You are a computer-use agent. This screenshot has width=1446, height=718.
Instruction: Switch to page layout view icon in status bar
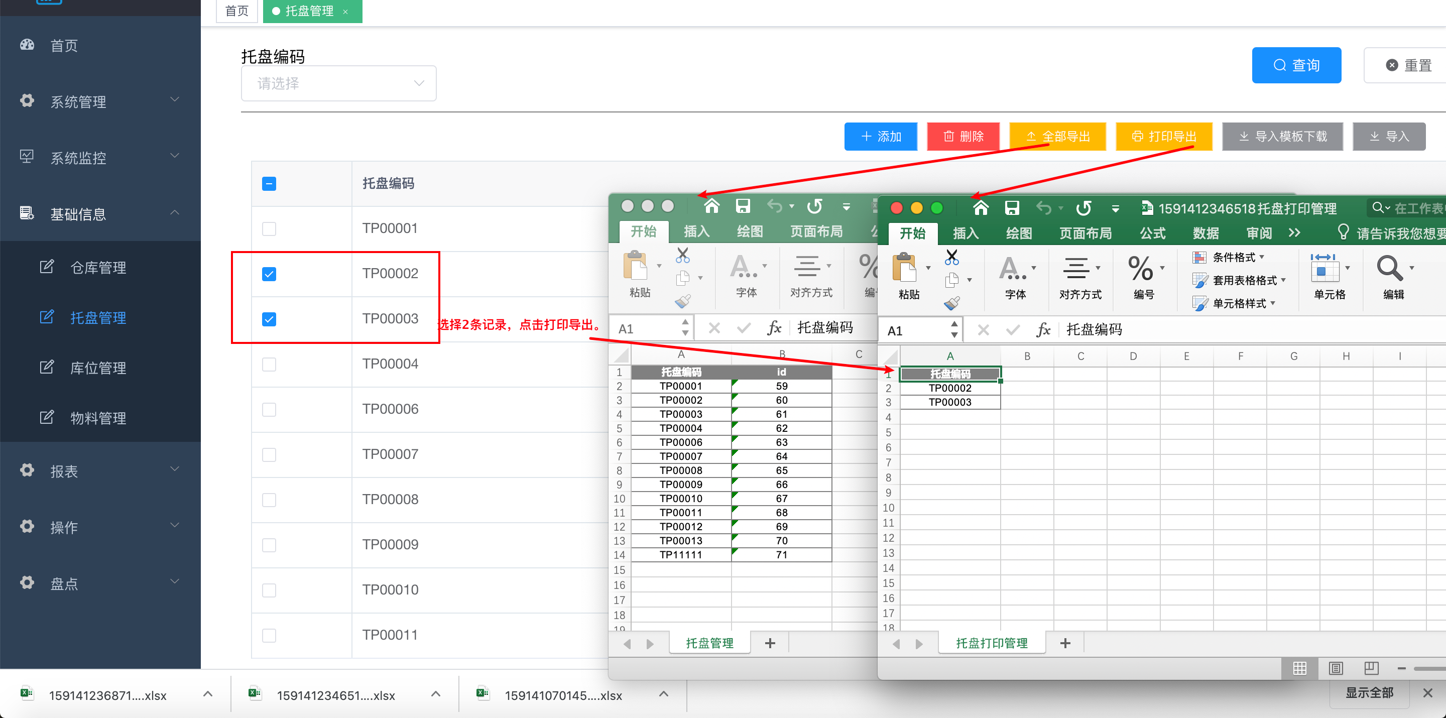click(x=1336, y=668)
